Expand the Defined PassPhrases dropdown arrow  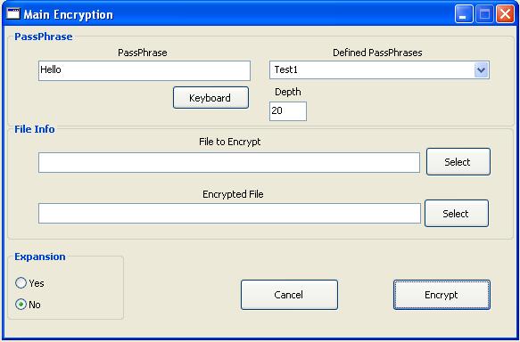[481, 69]
